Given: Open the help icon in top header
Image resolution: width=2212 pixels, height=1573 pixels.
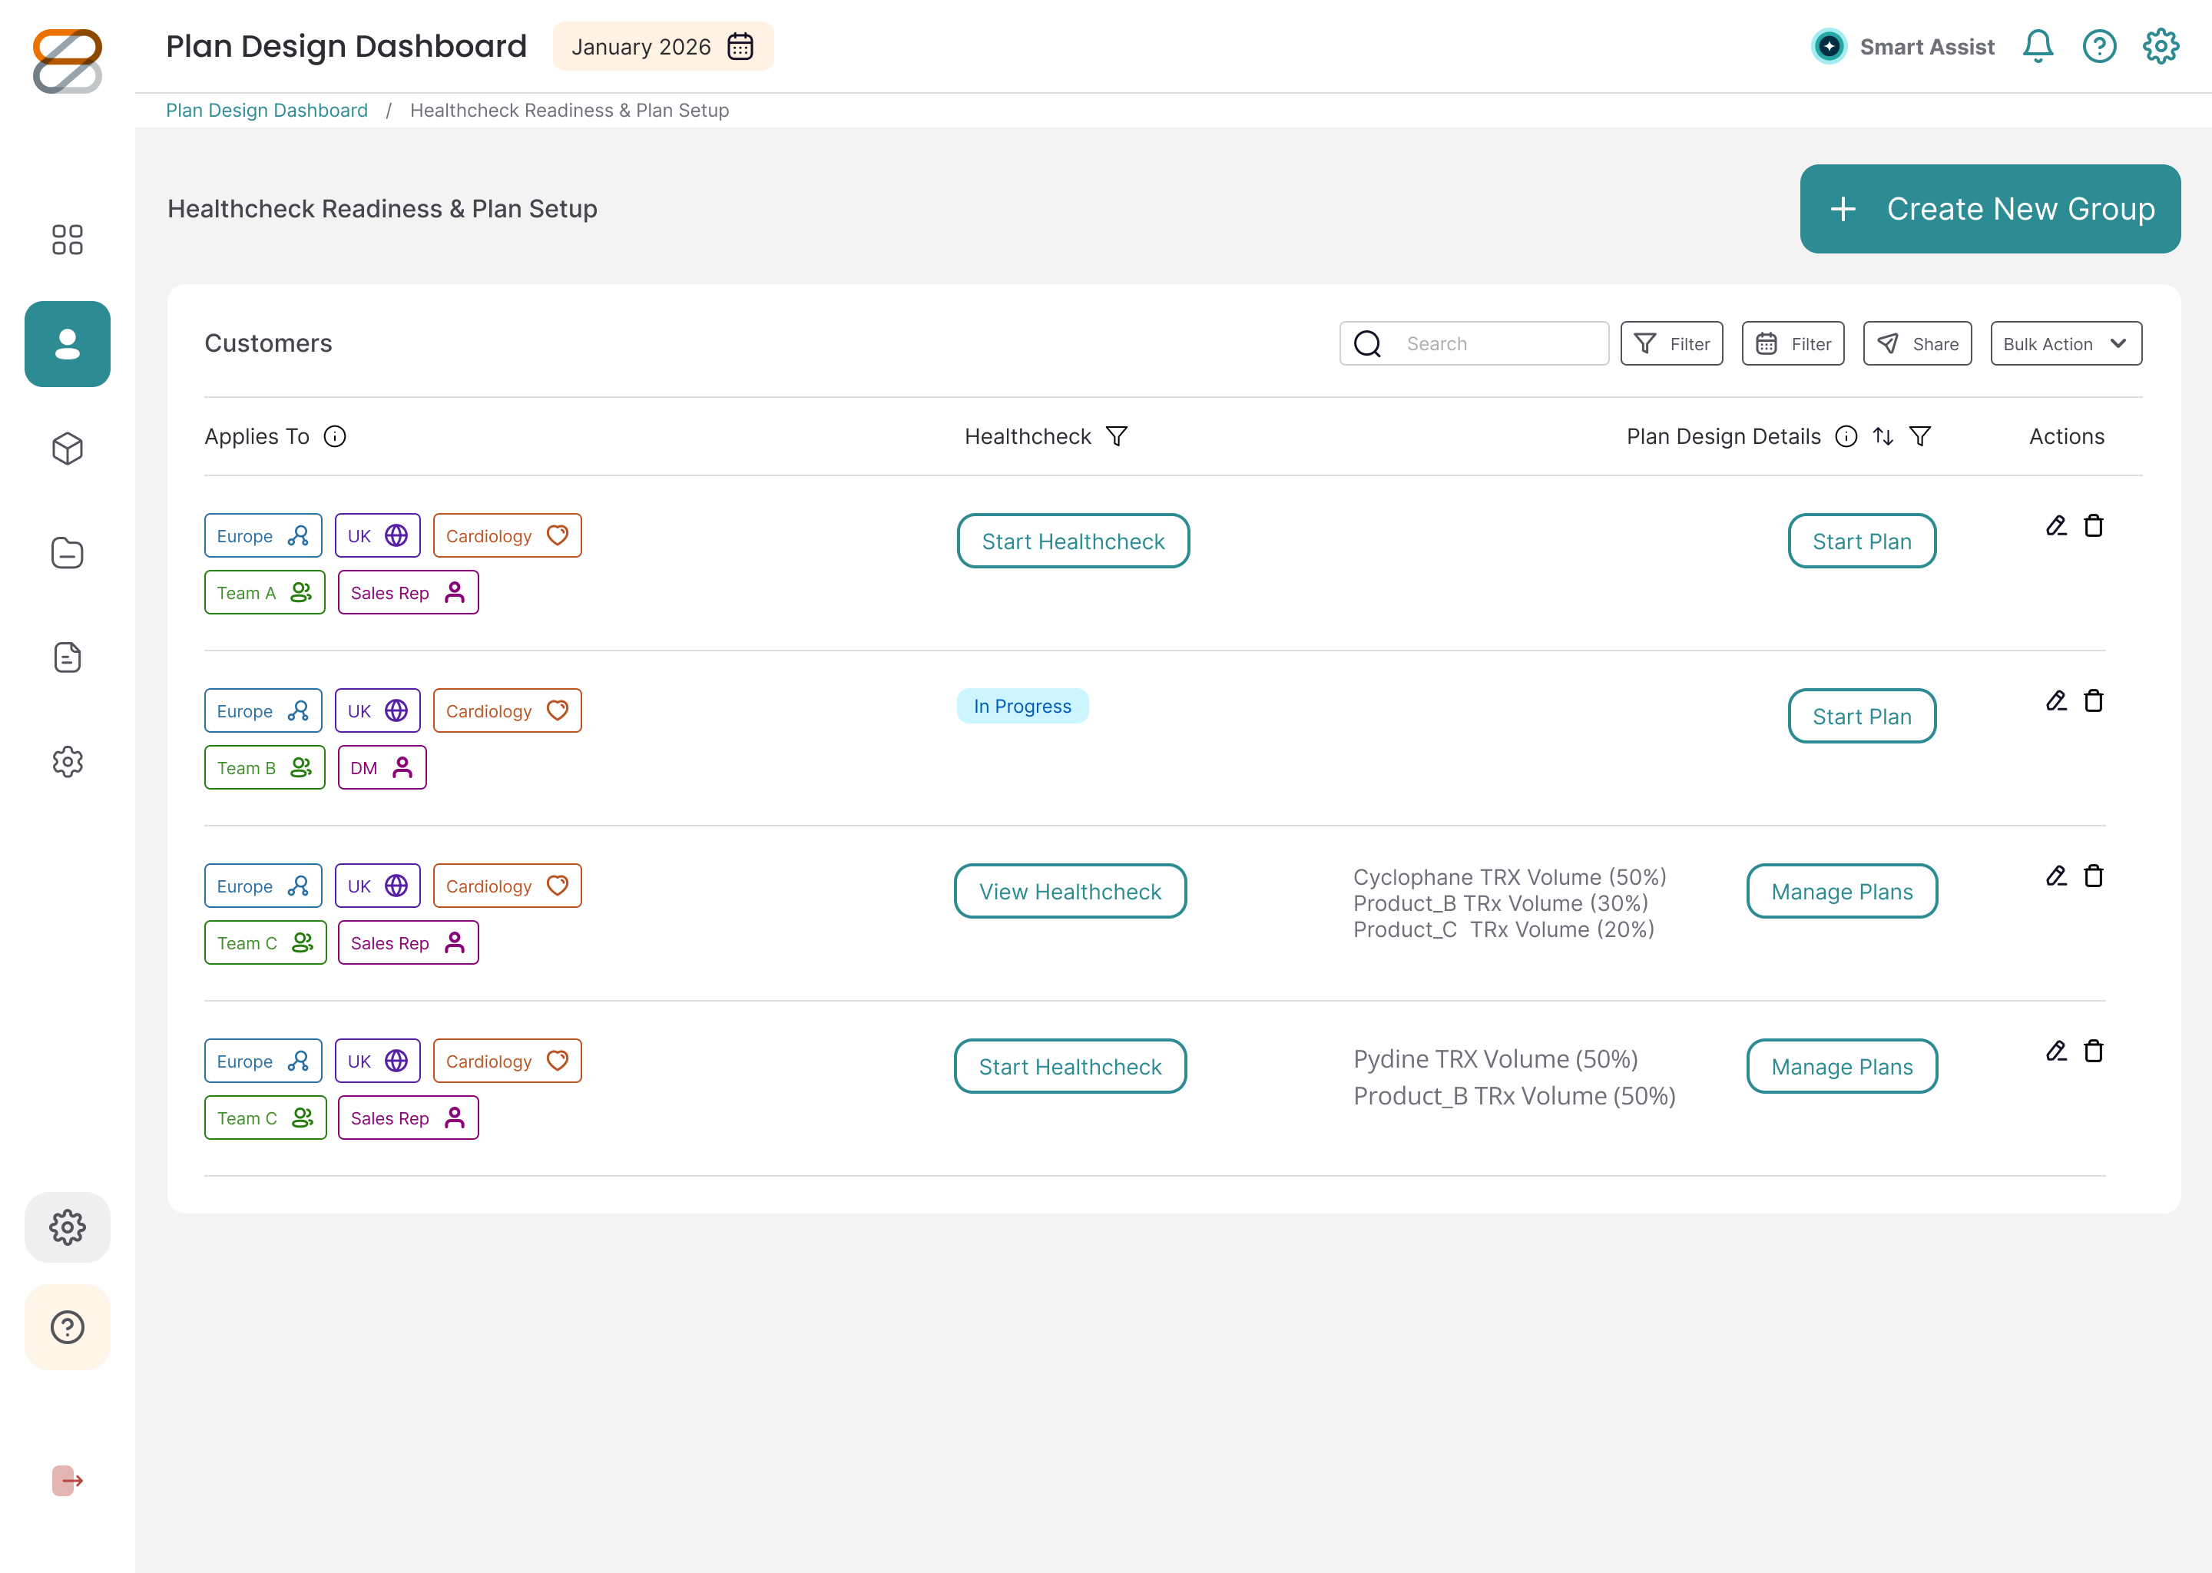Looking at the screenshot, I should [x=2098, y=47].
